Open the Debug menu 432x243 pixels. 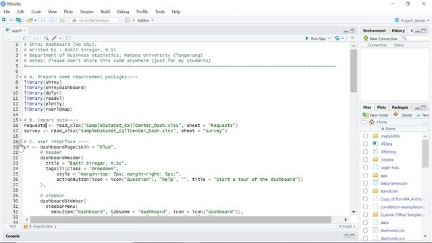[123, 11]
